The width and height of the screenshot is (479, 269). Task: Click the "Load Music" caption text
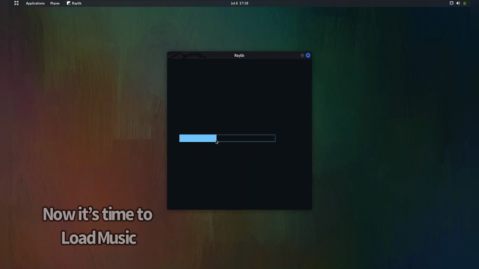[99, 238]
